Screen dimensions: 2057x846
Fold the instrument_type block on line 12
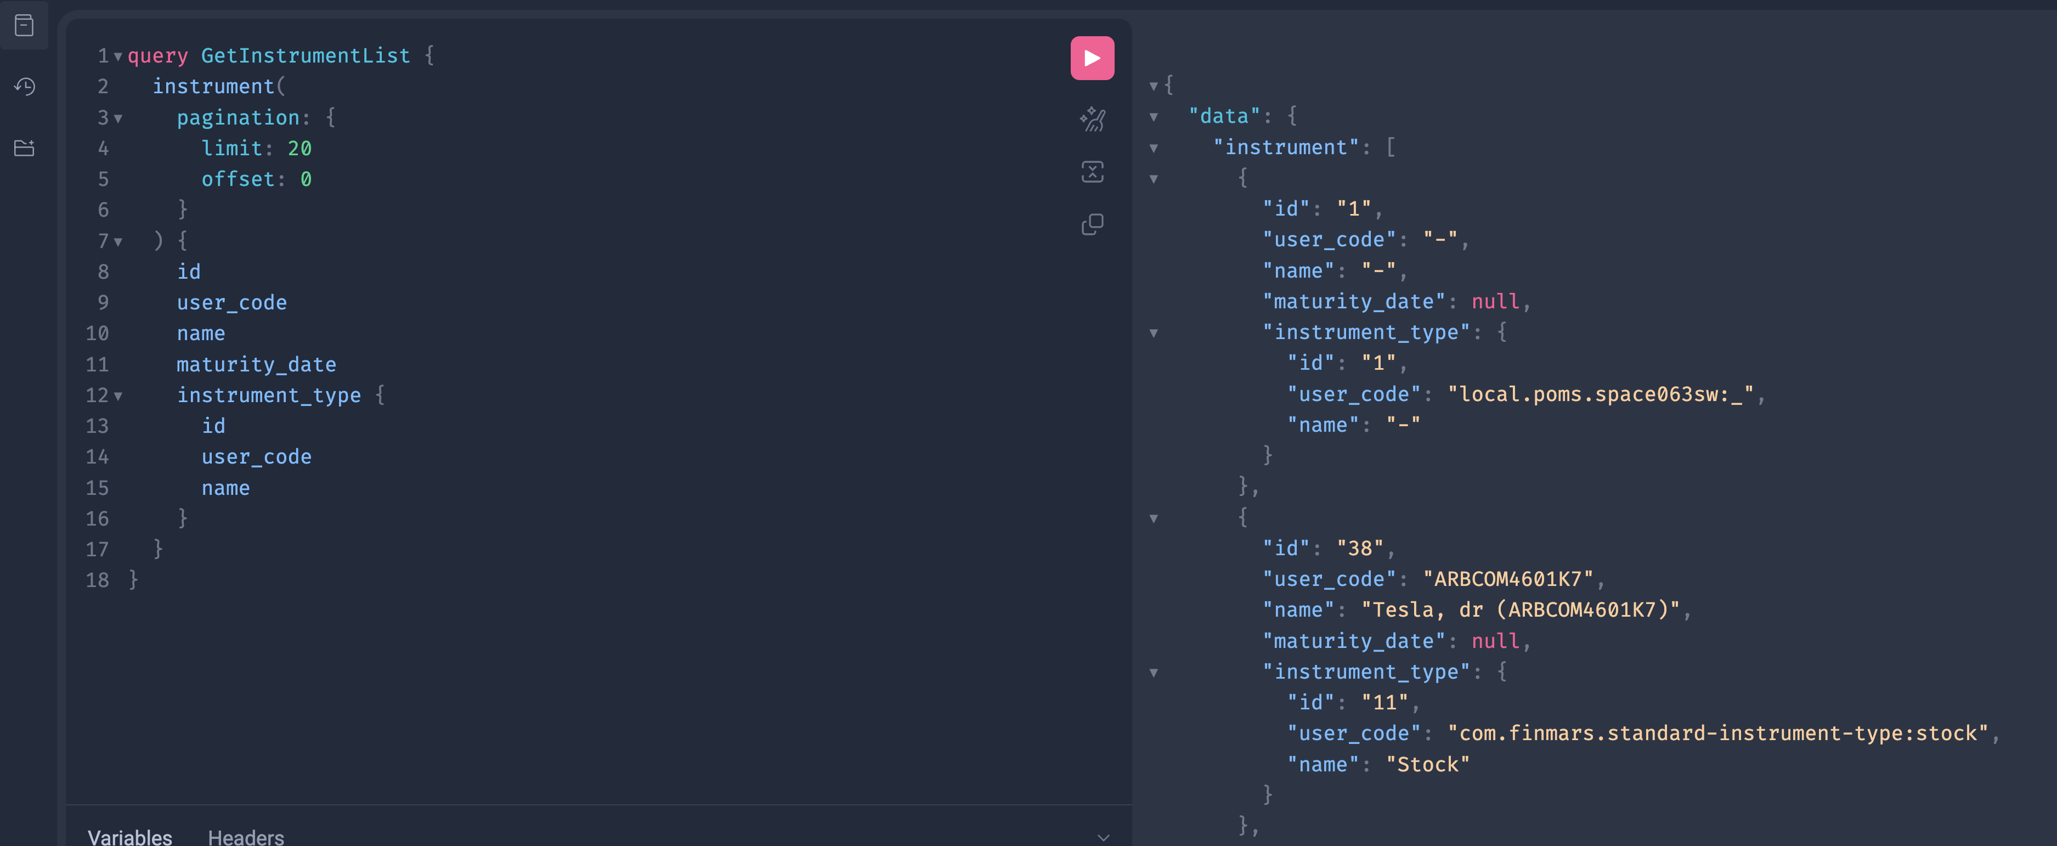[x=118, y=396]
